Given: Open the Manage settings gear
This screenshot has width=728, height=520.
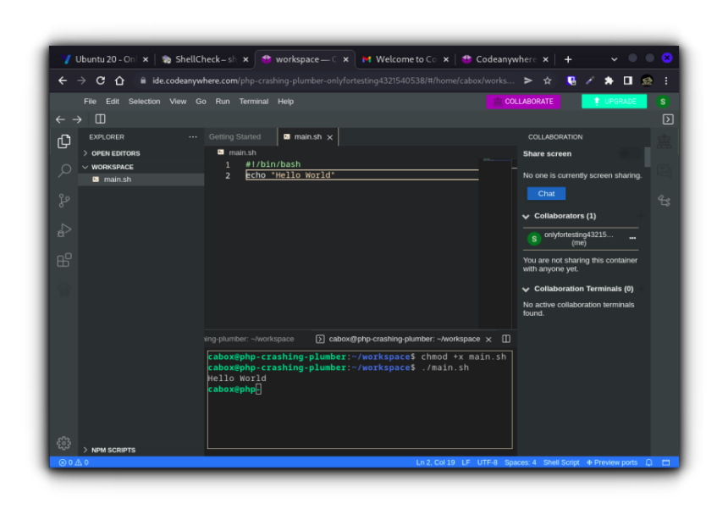Looking at the screenshot, I should pos(63,443).
